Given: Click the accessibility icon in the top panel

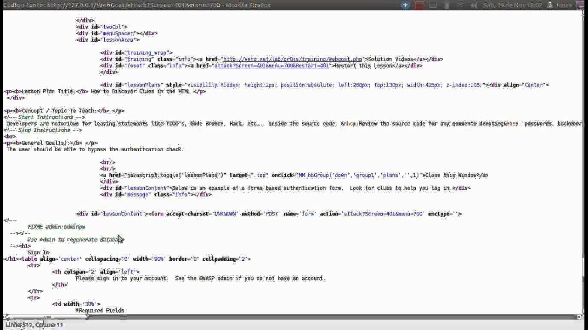Looking at the screenshot, I should (x=405, y=5).
